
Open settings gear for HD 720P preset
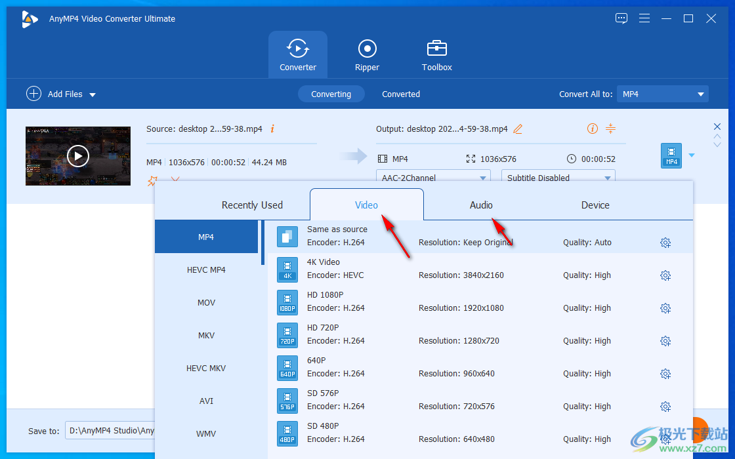tap(665, 341)
